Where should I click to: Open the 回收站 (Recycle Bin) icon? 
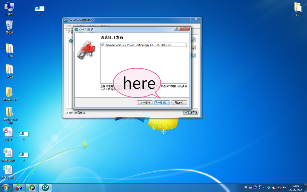pyautogui.click(x=9, y=26)
